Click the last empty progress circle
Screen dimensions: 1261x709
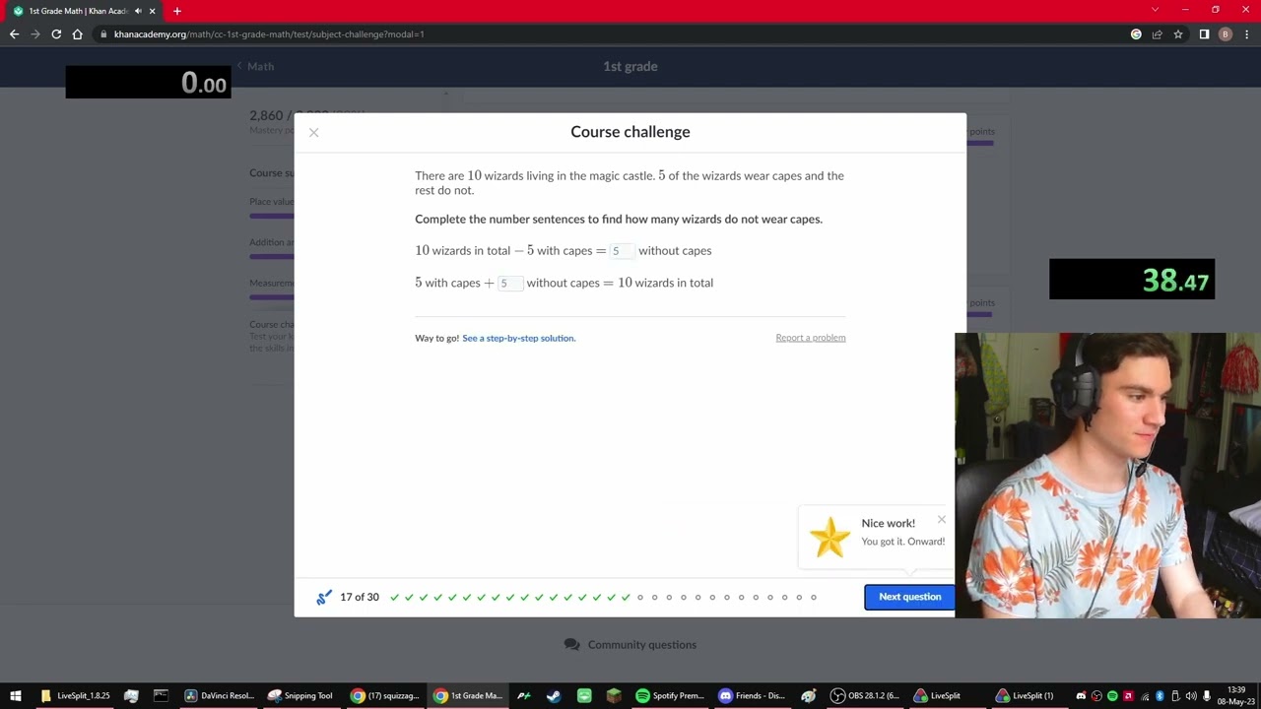coord(814,597)
